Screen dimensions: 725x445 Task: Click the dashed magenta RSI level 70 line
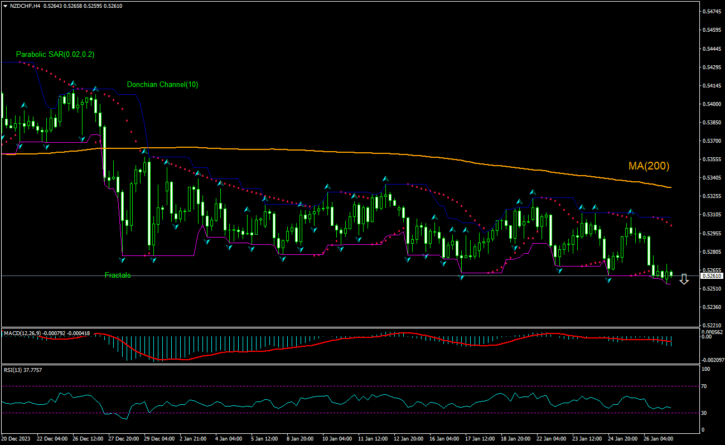(335, 385)
